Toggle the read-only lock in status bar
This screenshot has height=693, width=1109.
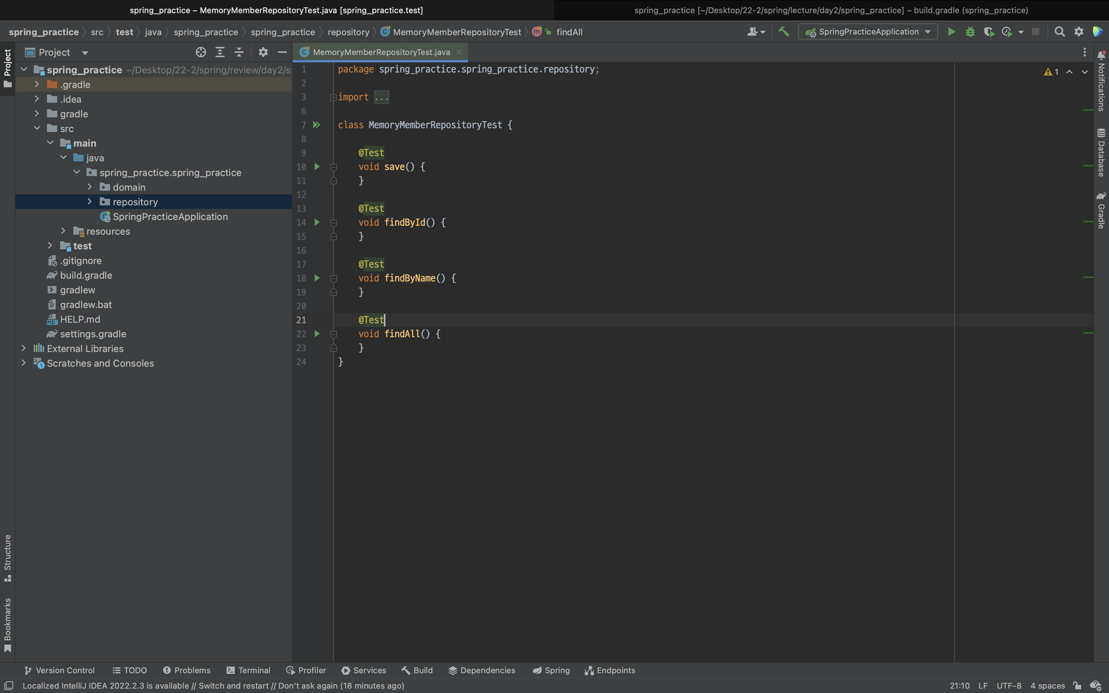coord(1077,686)
